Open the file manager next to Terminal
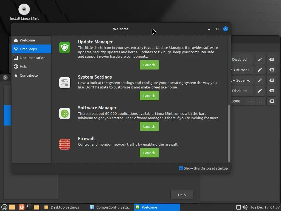 point(36,207)
